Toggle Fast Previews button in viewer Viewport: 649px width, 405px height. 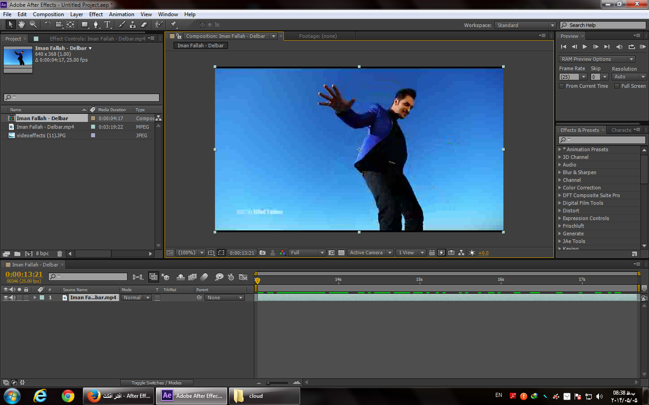pyautogui.click(x=441, y=253)
